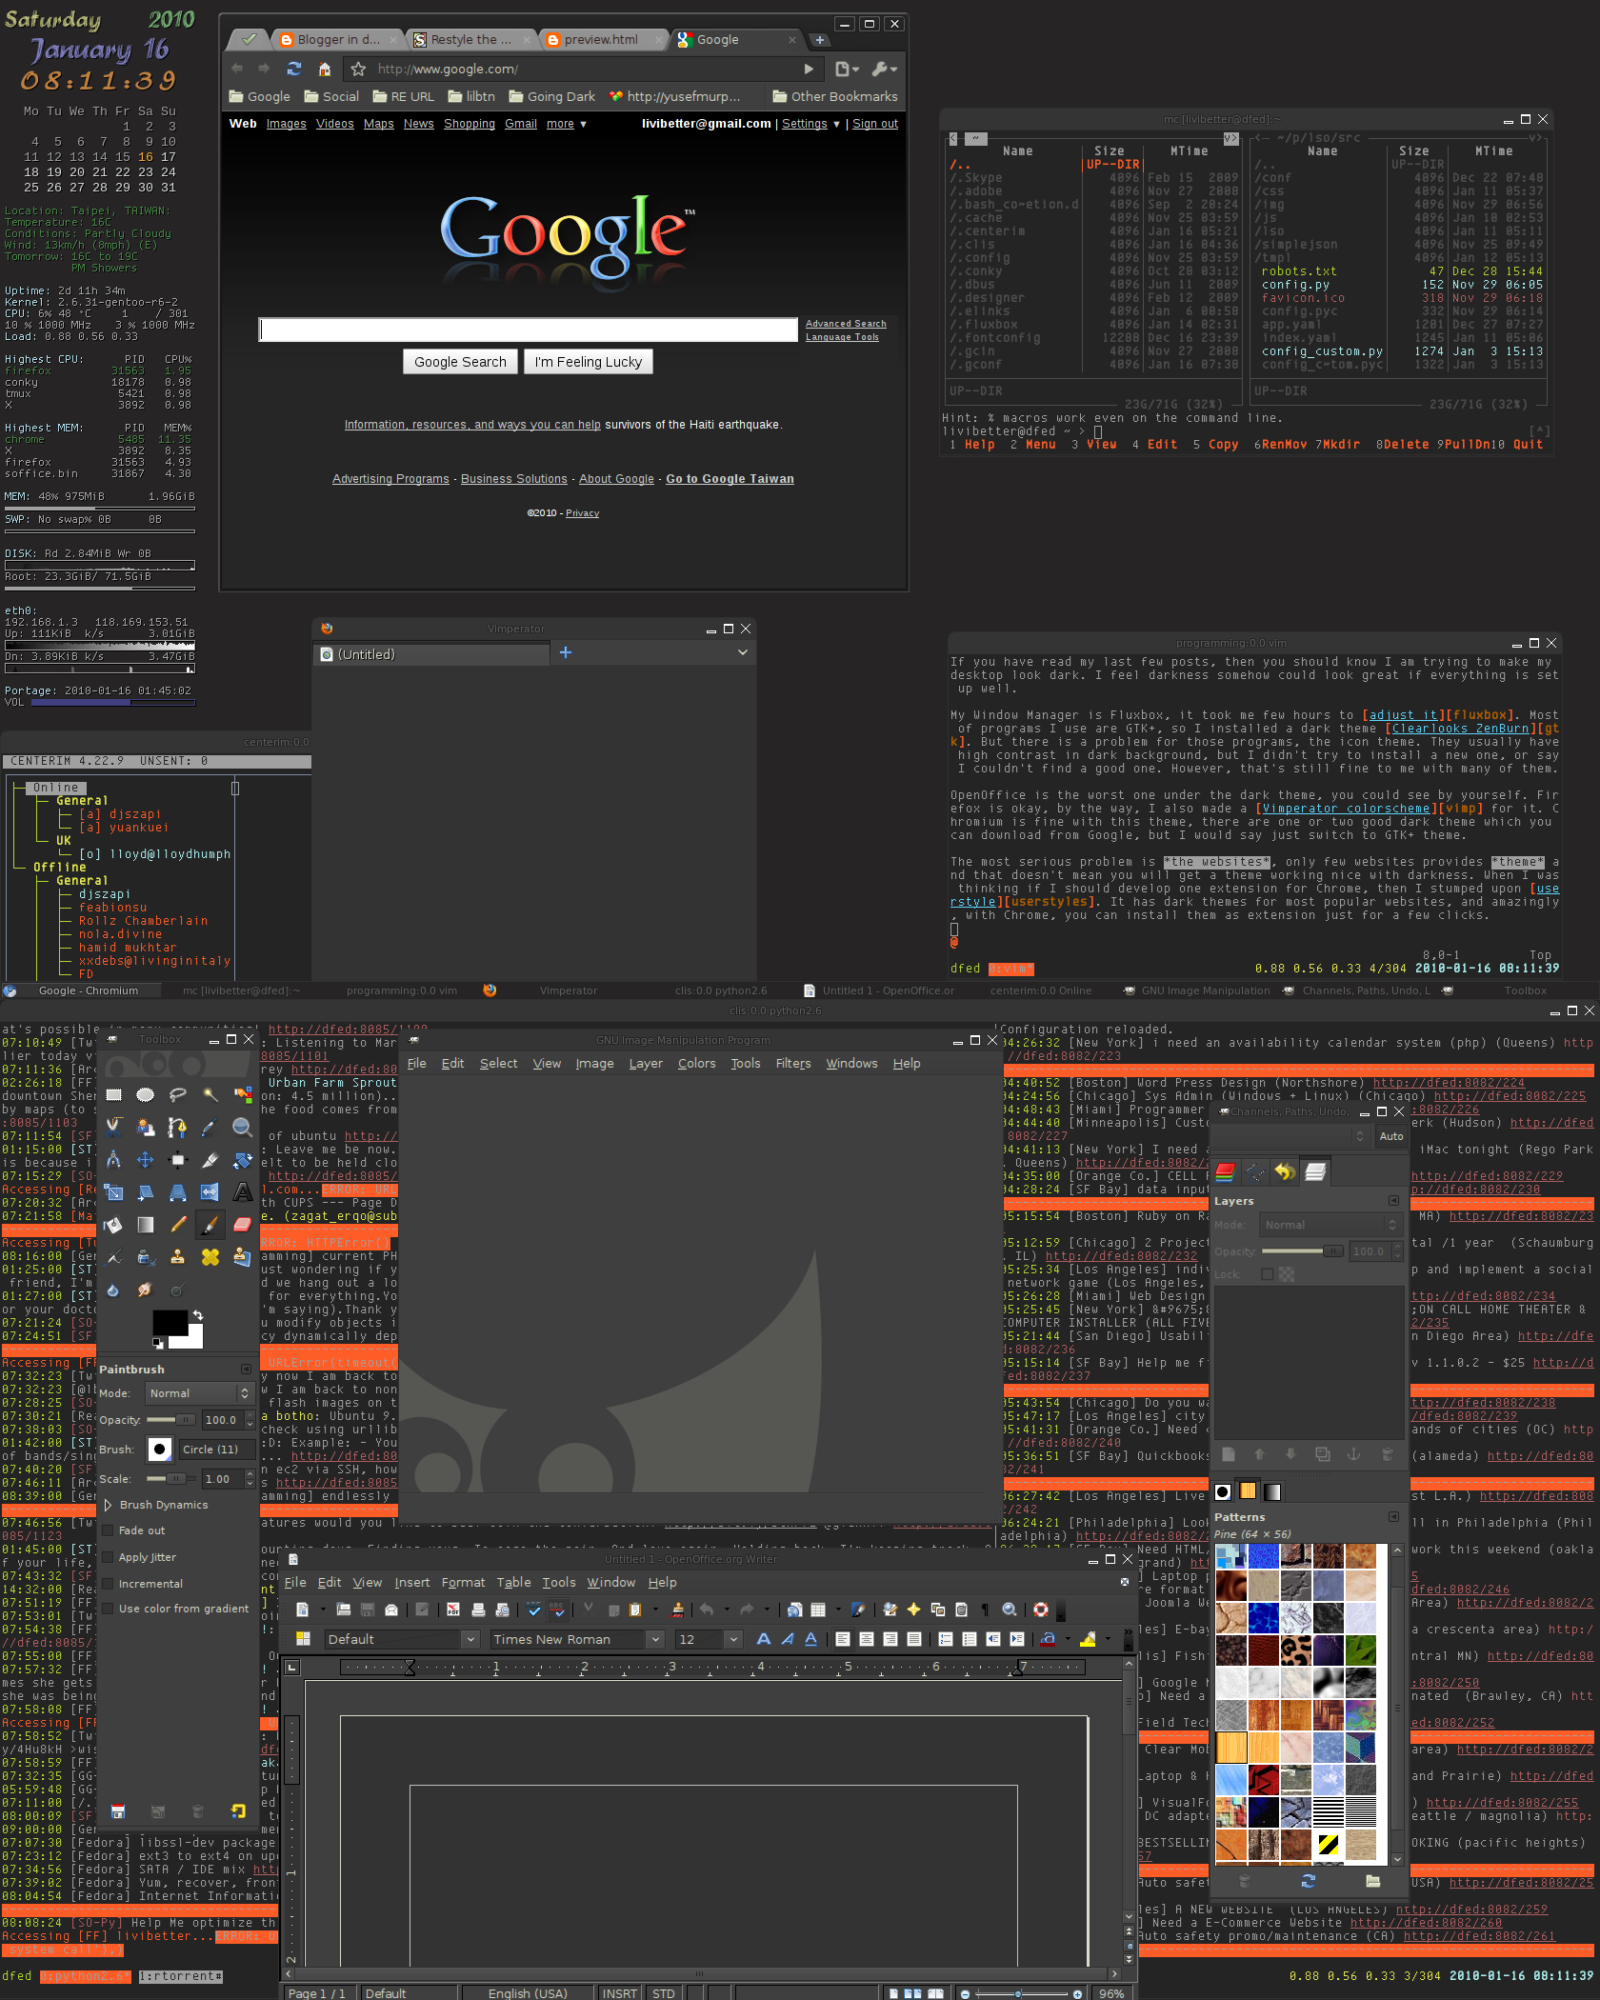Open the Format menu in OpenOffice Writer

coord(463,1582)
